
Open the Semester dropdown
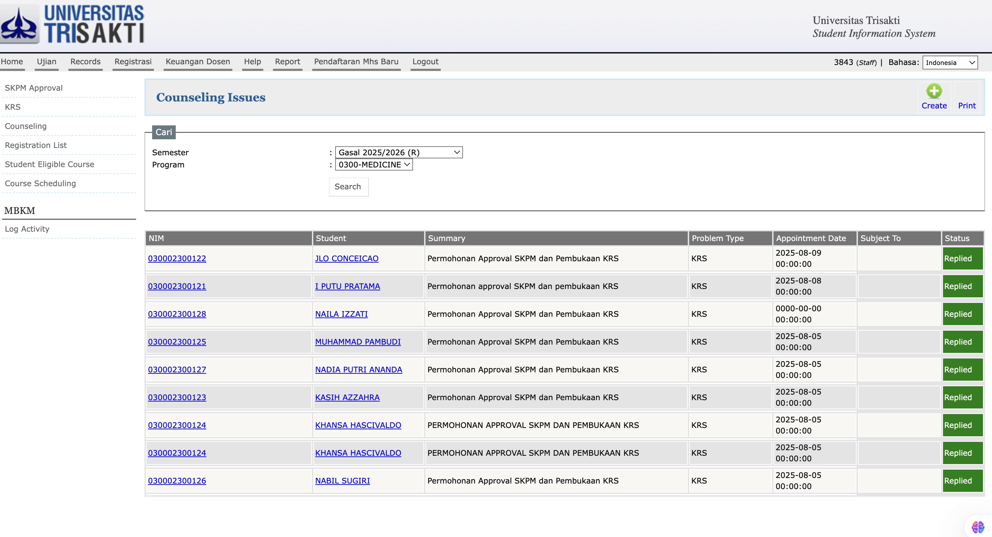tap(399, 152)
